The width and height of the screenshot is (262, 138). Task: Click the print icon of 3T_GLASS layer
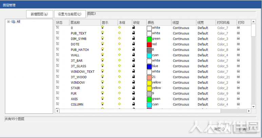click(239, 66)
